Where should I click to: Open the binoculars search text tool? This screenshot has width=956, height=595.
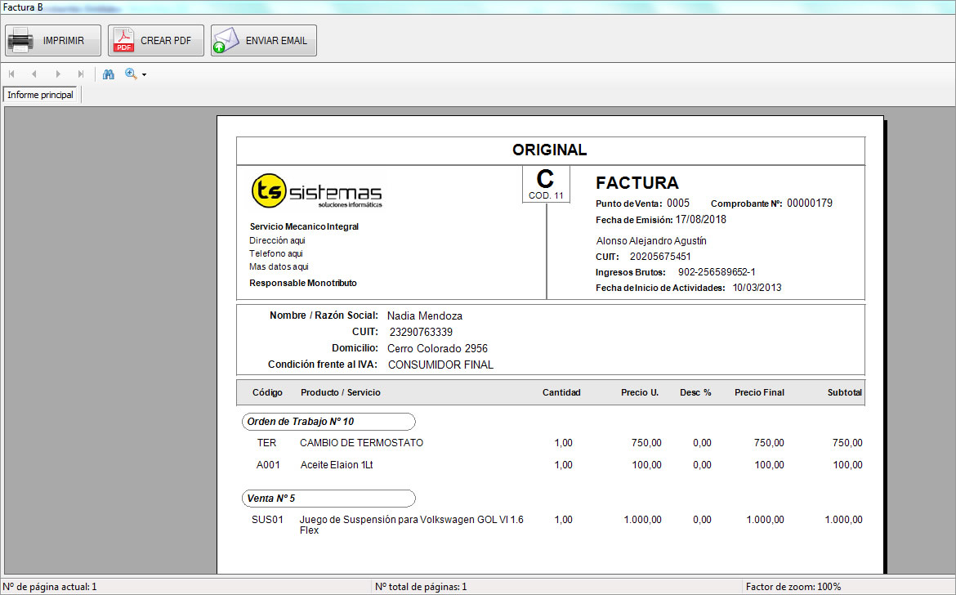pyautogui.click(x=109, y=74)
